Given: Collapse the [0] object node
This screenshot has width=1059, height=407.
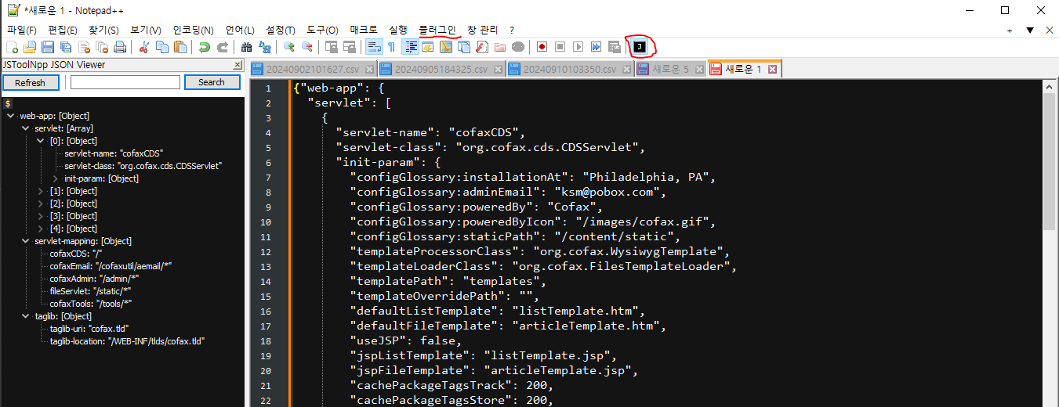Looking at the screenshot, I should coord(41,141).
